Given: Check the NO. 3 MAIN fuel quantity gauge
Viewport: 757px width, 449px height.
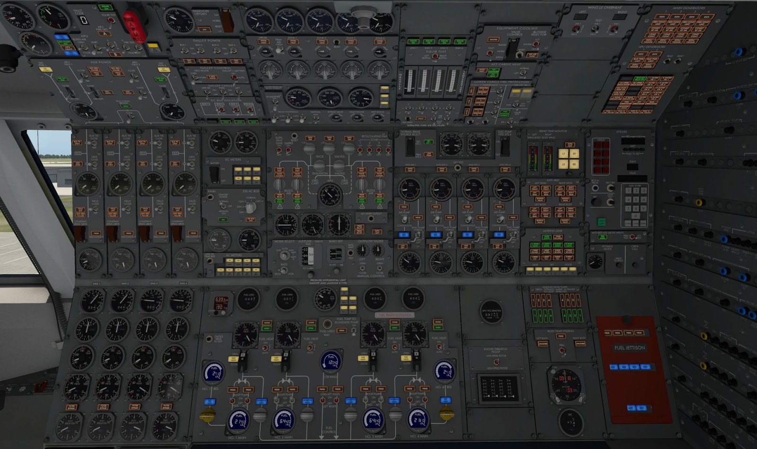Looking at the screenshot, I should (x=374, y=421).
